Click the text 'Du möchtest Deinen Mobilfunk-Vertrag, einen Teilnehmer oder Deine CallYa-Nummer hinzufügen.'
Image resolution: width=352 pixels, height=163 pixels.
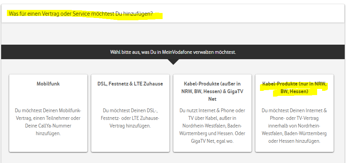[x=48, y=122]
